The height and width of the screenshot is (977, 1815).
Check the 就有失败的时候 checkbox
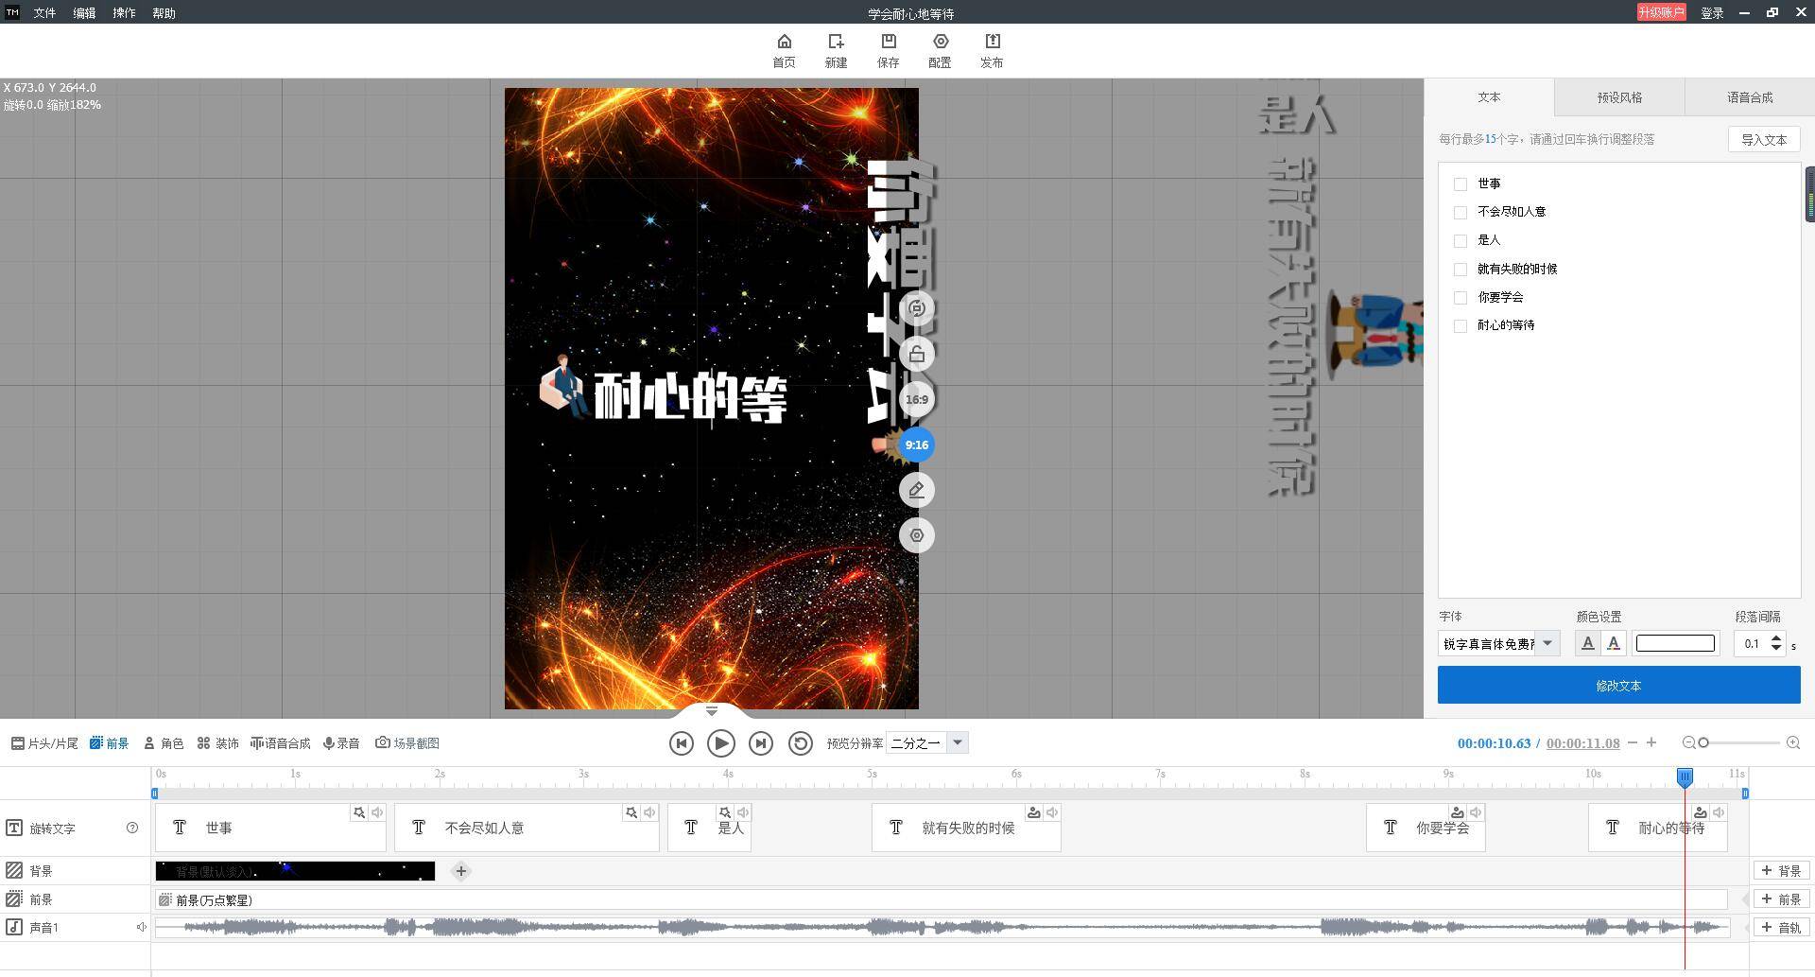click(1461, 269)
